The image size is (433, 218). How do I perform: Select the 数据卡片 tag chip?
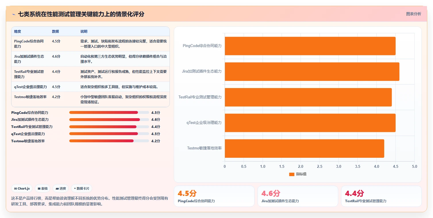[82, 188]
